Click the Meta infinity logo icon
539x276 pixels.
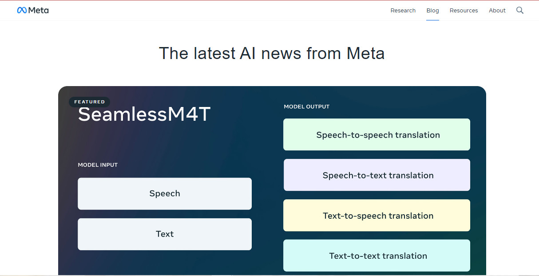[x=22, y=10]
